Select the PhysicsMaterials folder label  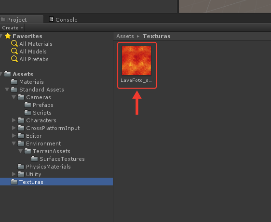pos(48,167)
